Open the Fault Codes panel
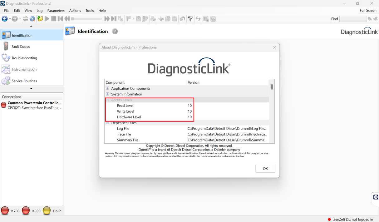Image resolution: width=379 pixels, height=222 pixels. pyautogui.click(x=20, y=46)
